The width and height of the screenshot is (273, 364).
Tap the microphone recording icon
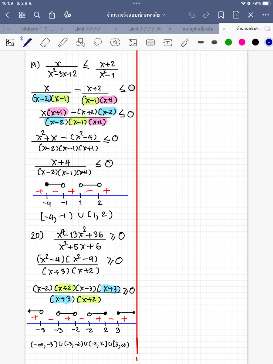pos(68,15)
